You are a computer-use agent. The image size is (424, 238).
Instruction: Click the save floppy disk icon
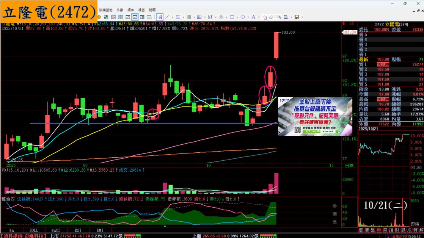(x=297, y=17)
